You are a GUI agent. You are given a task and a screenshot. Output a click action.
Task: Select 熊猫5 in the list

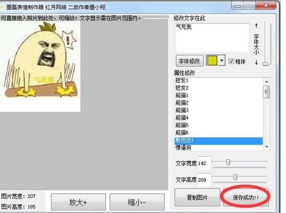point(219,125)
